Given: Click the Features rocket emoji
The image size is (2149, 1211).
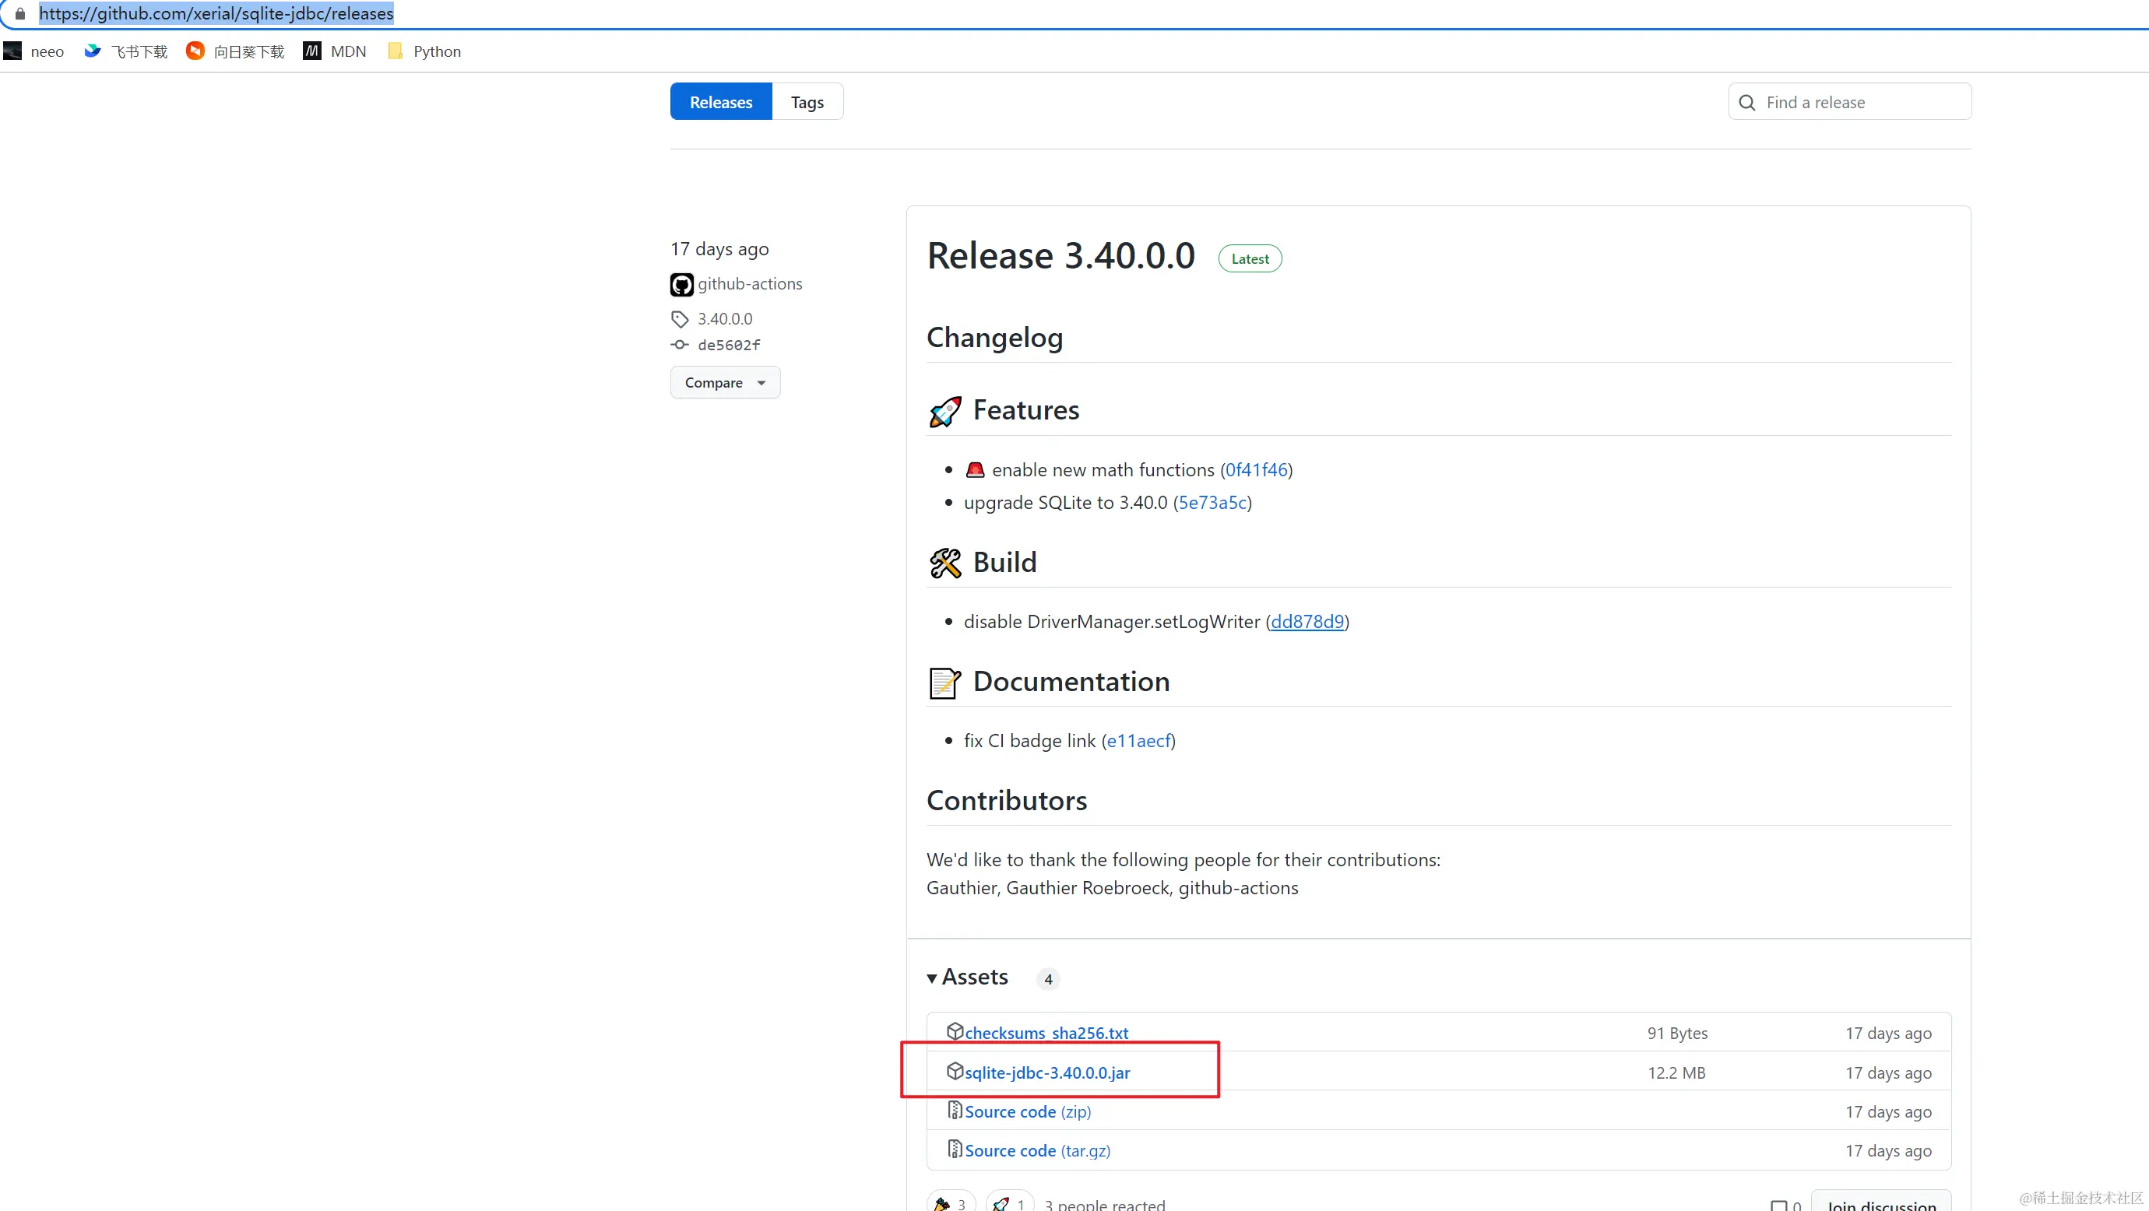Looking at the screenshot, I should coord(945,411).
